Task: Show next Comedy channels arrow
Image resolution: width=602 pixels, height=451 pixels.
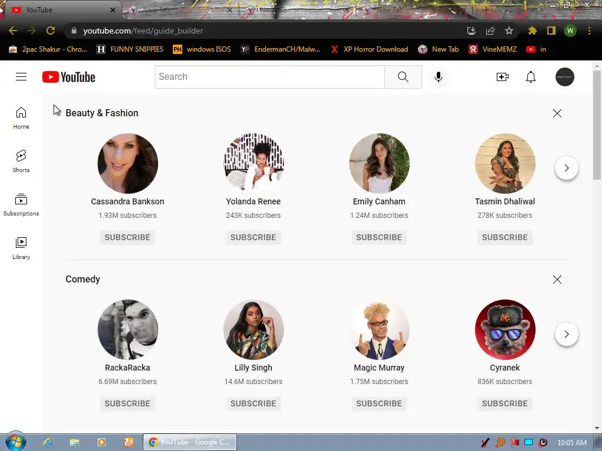Action: click(x=566, y=334)
